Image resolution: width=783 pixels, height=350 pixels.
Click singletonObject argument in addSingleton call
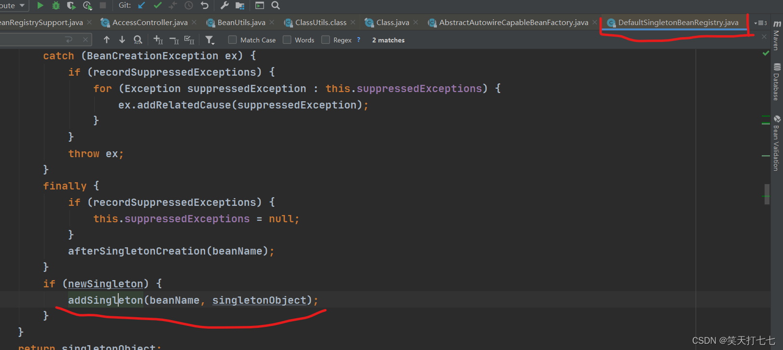tap(259, 300)
